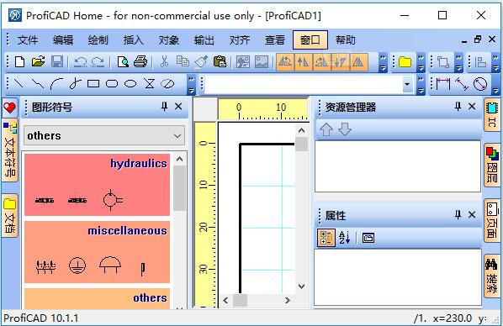The height and width of the screenshot is (326, 503).
Task: Close the 图形符号 symbols panel
Action: 178,107
